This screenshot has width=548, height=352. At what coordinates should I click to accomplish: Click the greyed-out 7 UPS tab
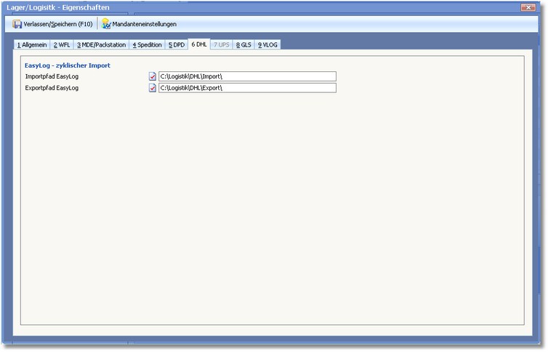coord(222,44)
